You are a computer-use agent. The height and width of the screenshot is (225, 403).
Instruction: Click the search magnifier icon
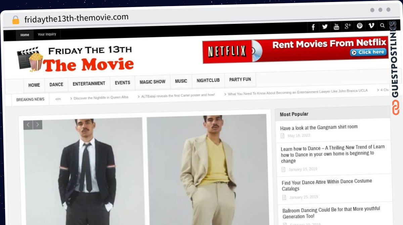[383, 25]
